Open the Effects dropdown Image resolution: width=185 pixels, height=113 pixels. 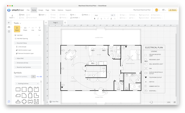tap(86, 15)
